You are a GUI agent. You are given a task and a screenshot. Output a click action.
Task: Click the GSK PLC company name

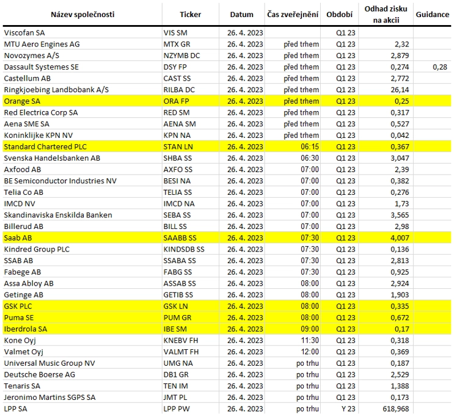(18, 306)
